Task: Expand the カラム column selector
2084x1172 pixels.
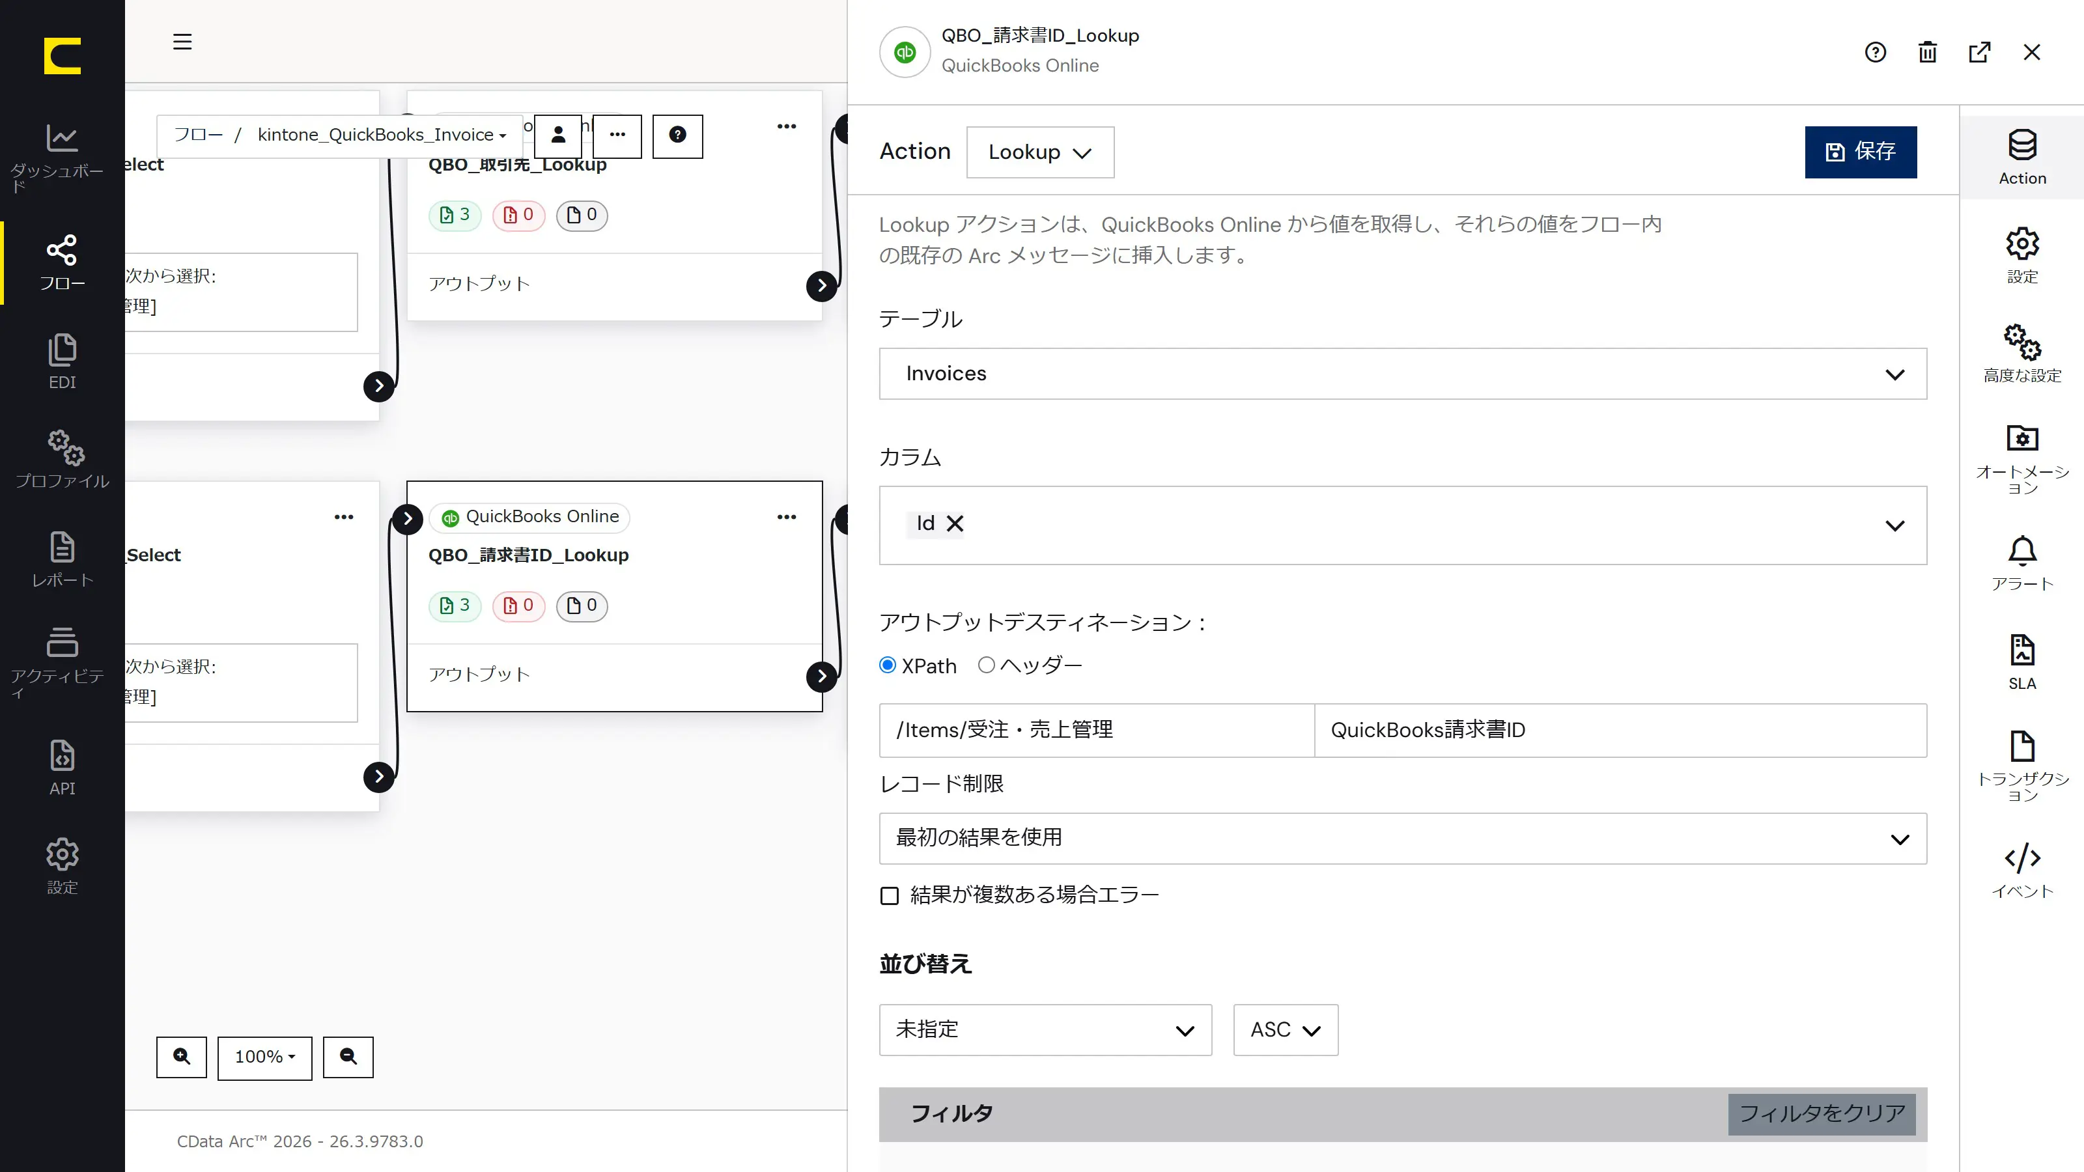Action: [x=1894, y=525]
